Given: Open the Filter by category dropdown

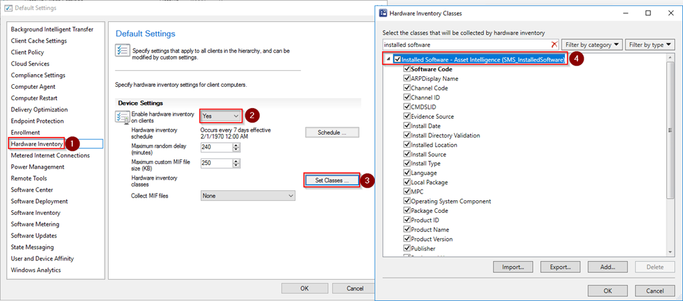Looking at the screenshot, I should (x=592, y=45).
